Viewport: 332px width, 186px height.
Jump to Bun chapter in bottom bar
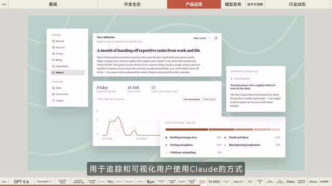pyautogui.click(x=150, y=181)
